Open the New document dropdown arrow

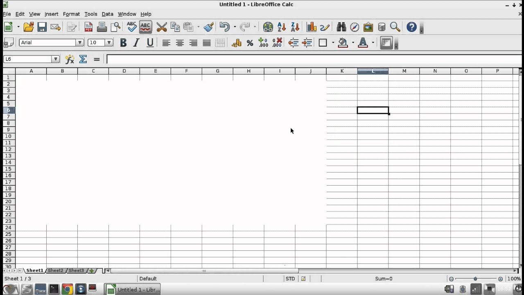[x=18, y=27]
